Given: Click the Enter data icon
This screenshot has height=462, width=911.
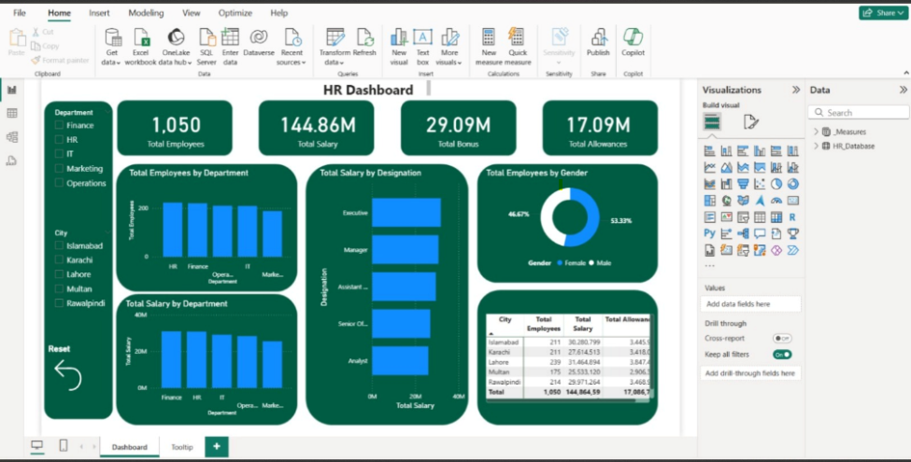Looking at the screenshot, I should [230, 37].
